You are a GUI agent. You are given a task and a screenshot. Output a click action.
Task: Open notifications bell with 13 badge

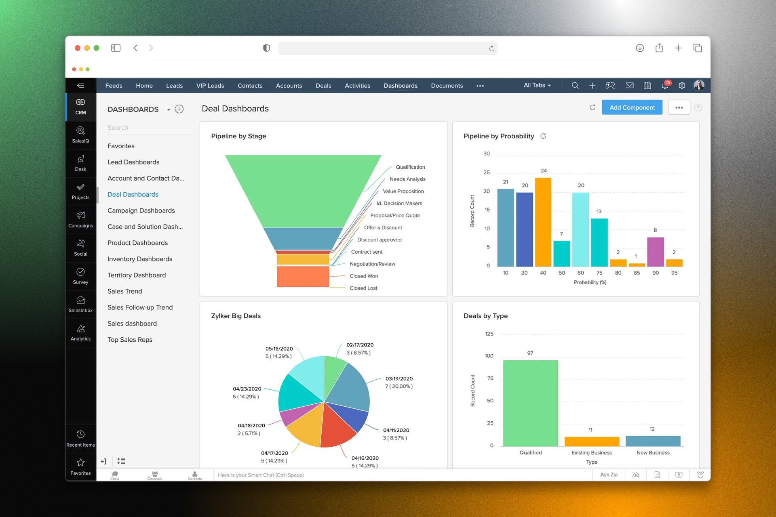pyautogui.click(x=665, y=85)
